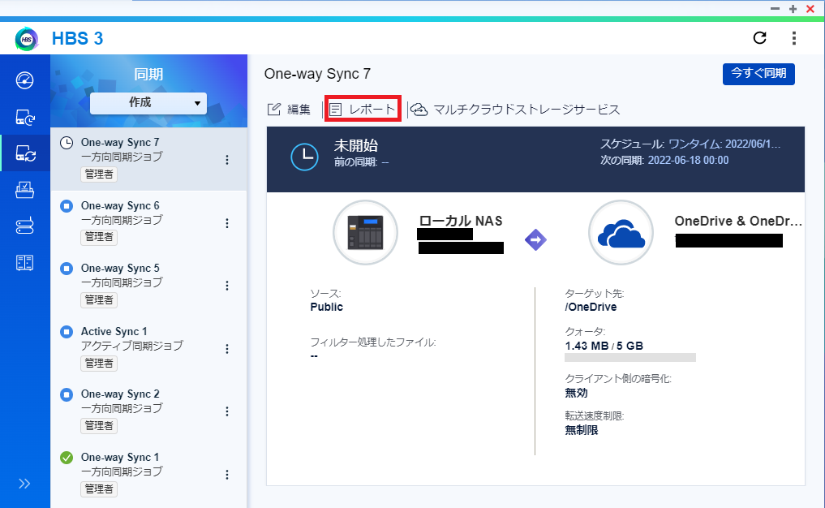Open the more options menu for Active Sync 1
Screen dimensions: 825x508
coord(227,348)
